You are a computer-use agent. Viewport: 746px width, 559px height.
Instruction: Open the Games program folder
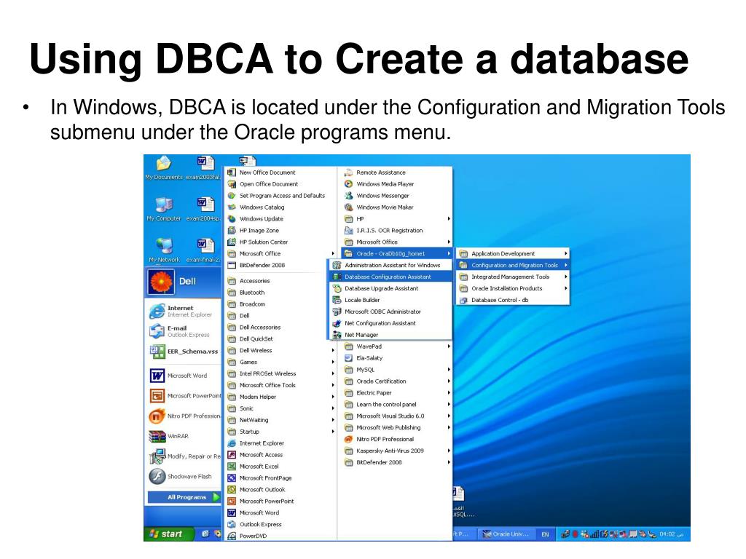(x=280, y=362)
